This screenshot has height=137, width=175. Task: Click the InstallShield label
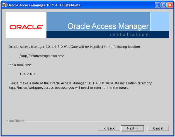14,121
